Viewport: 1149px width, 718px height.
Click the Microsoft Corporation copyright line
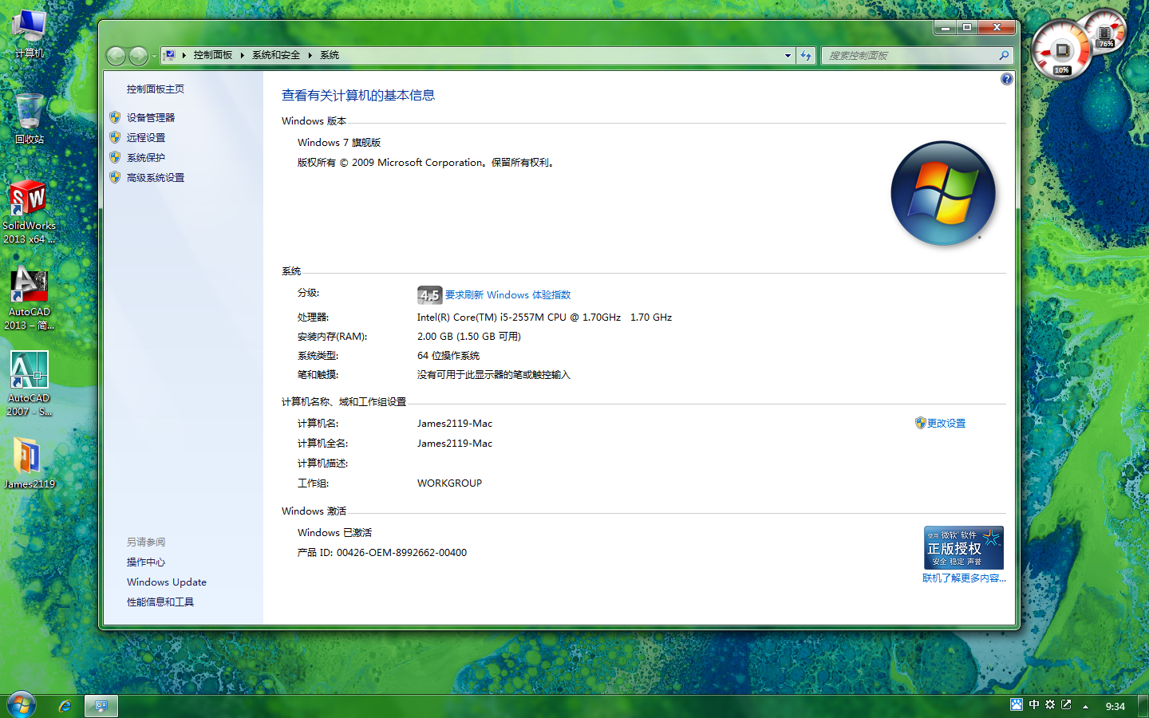click(425, 162)
